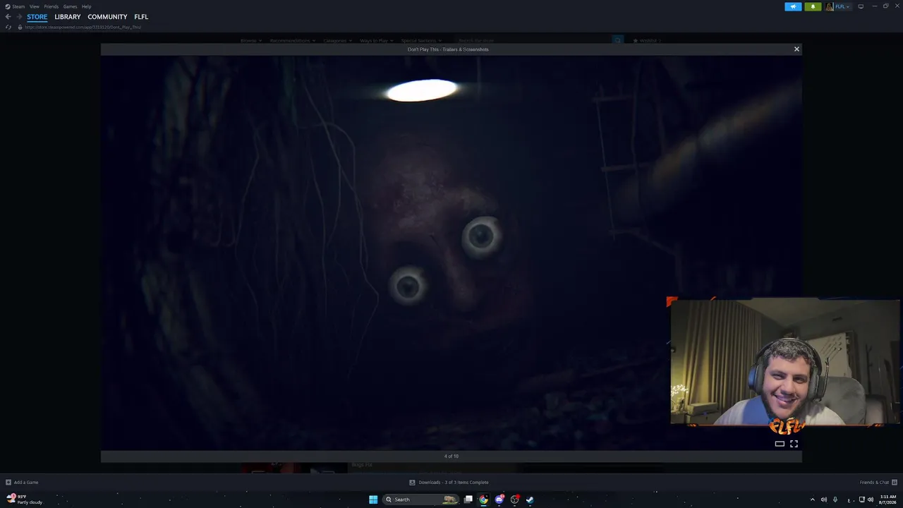
Task: Switch to the STORE tab
Action: click(x=37, y=17)
